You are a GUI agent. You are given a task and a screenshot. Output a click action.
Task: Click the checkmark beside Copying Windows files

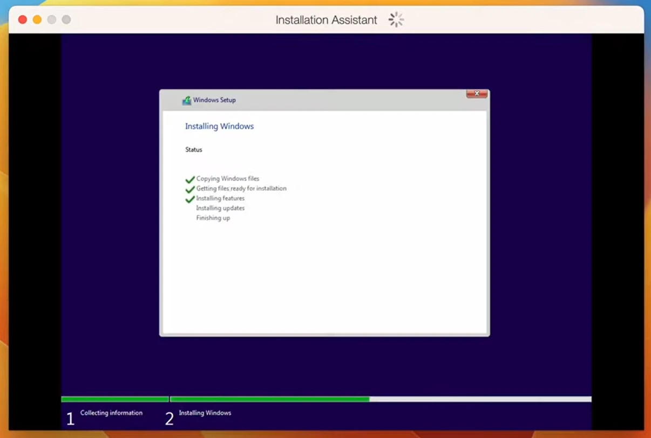[190, 178]
